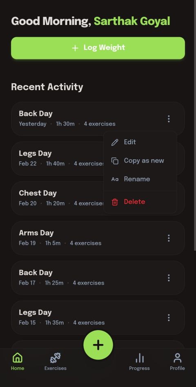Click the pencil icon beside Edit
The image size is (196, 387).
(115, 142)
